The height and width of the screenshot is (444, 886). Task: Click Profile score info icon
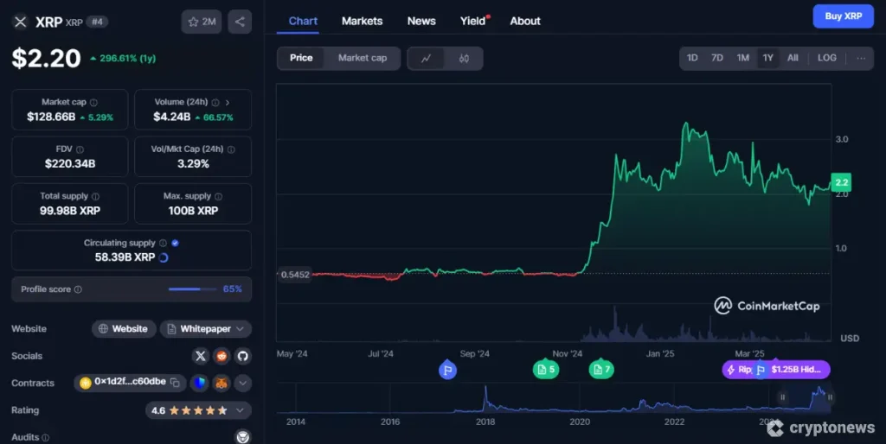pos(78,289)
